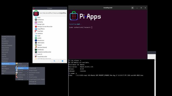The width and height of the screenshot is (172, 96).
Task: Choose Exit in the root menu
Action: [x=8, y=74]
